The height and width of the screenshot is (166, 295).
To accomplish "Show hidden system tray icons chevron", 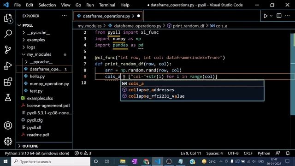I will [221, 161].
